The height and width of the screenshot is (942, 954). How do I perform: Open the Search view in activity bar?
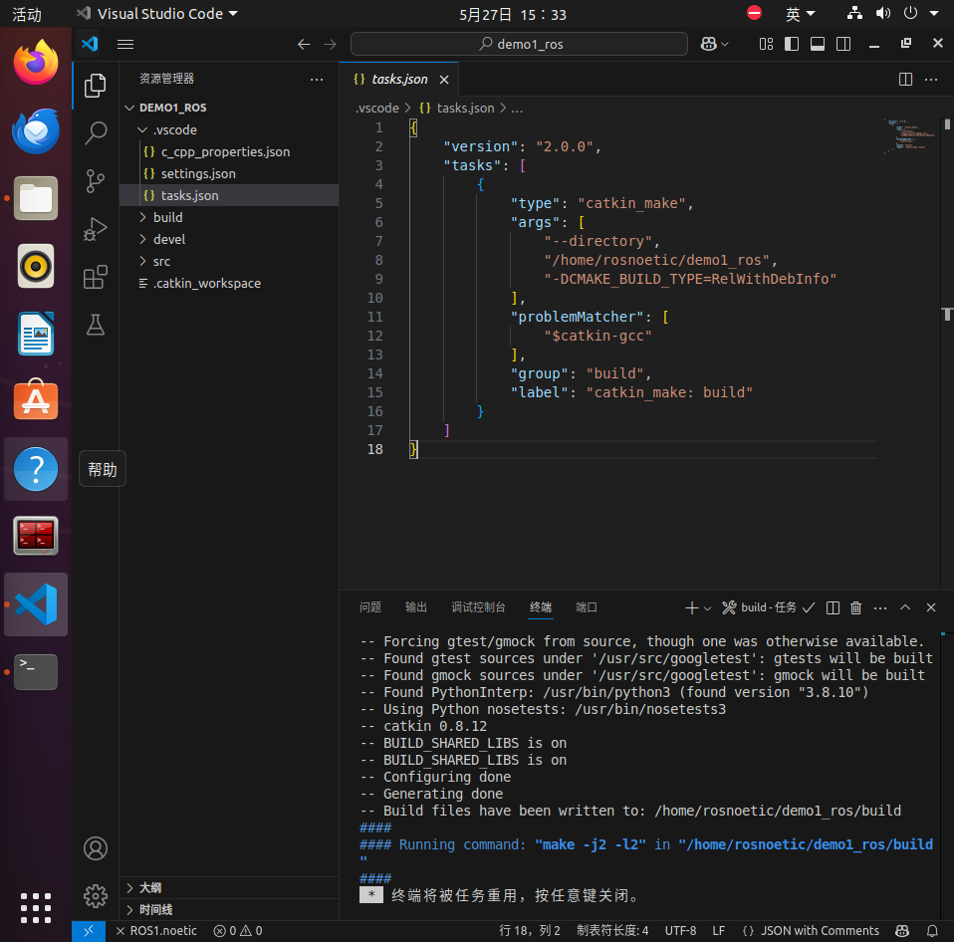pos(95,132)
